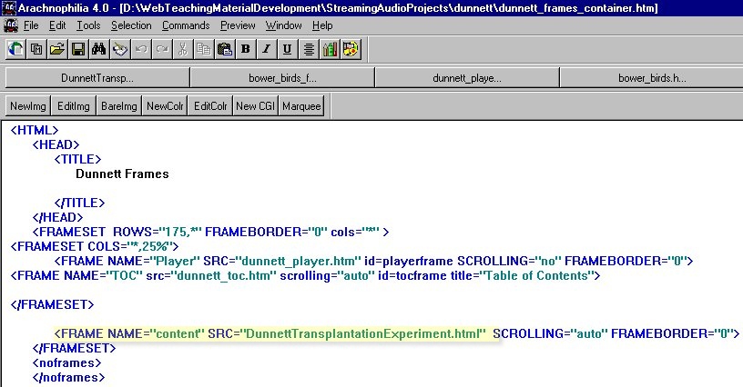Open the Commands menu
The width and height of the screenshot is (743, 387).
[186, 25]
